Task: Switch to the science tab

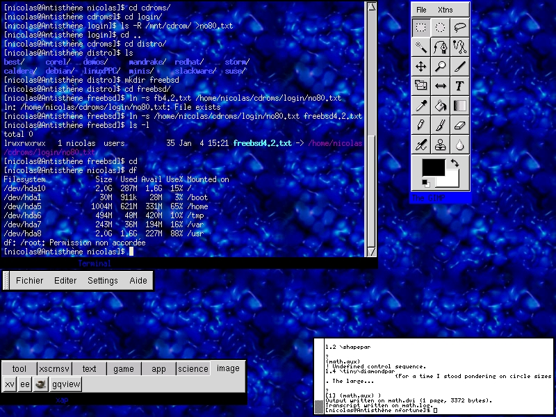Action: click(193, 369)
